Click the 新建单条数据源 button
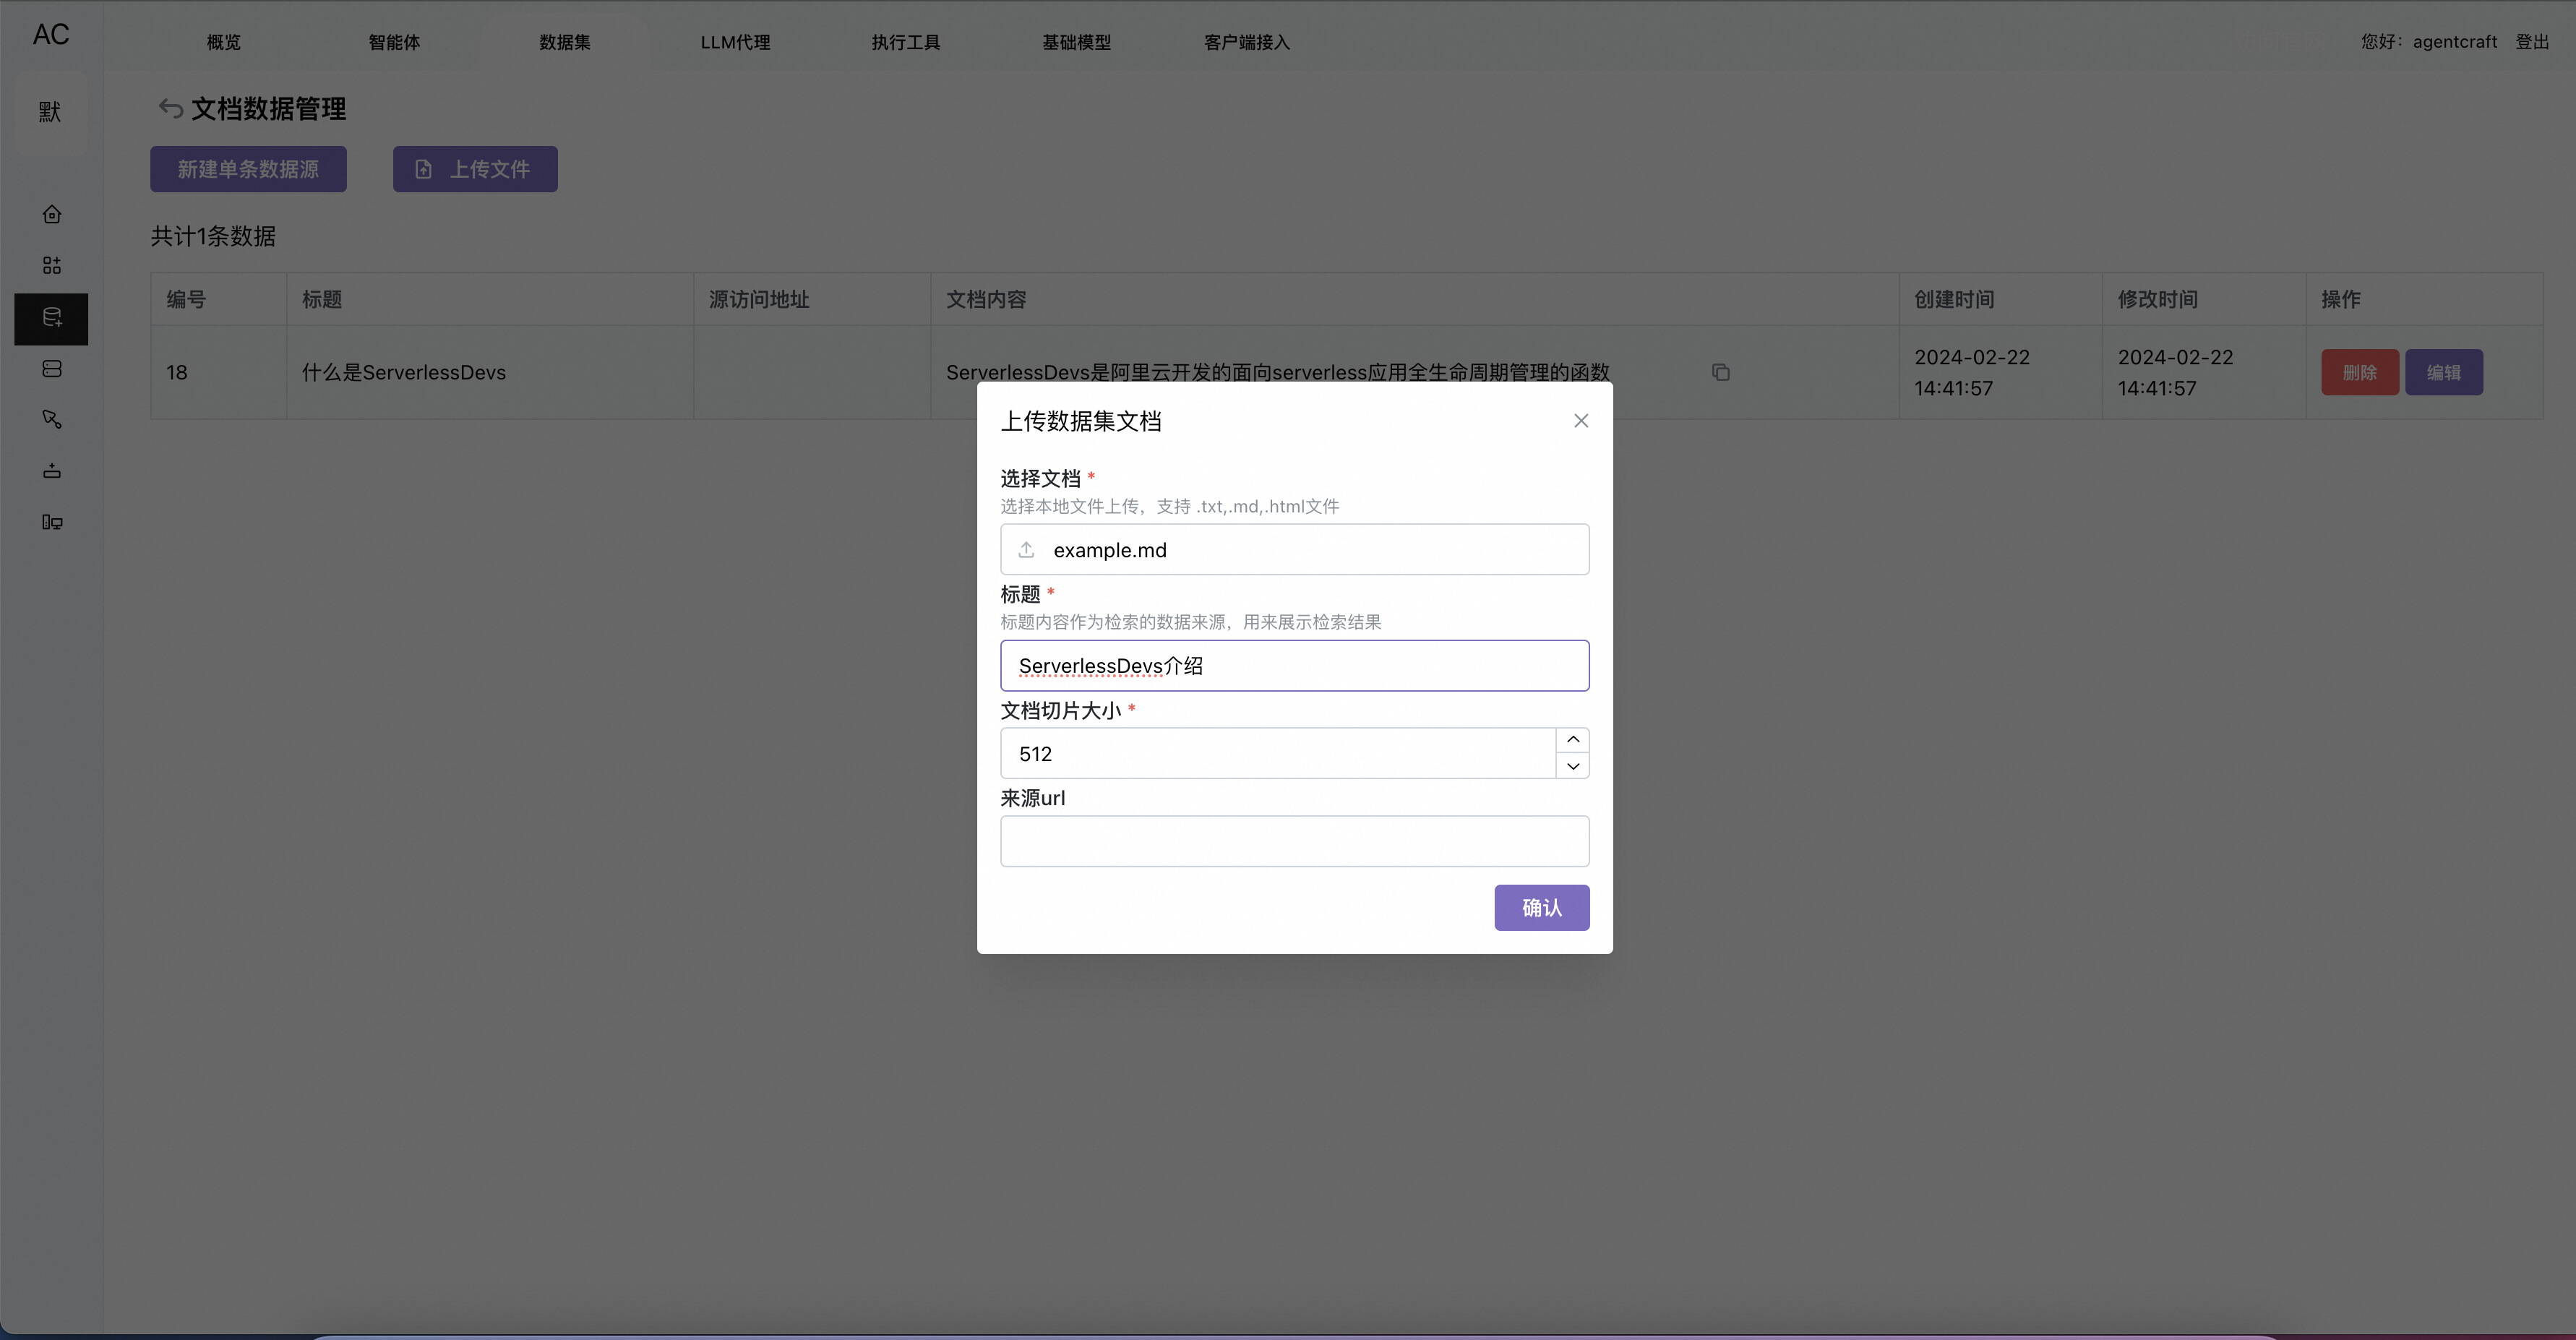Image resolution: width=2576 pixels, height=1340 pixels. click(248, 169)
